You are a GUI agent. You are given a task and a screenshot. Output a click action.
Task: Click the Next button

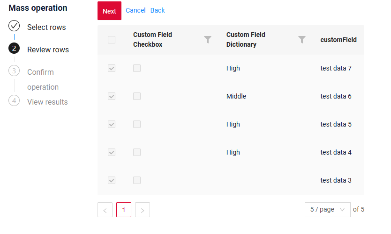coord(109,11)
